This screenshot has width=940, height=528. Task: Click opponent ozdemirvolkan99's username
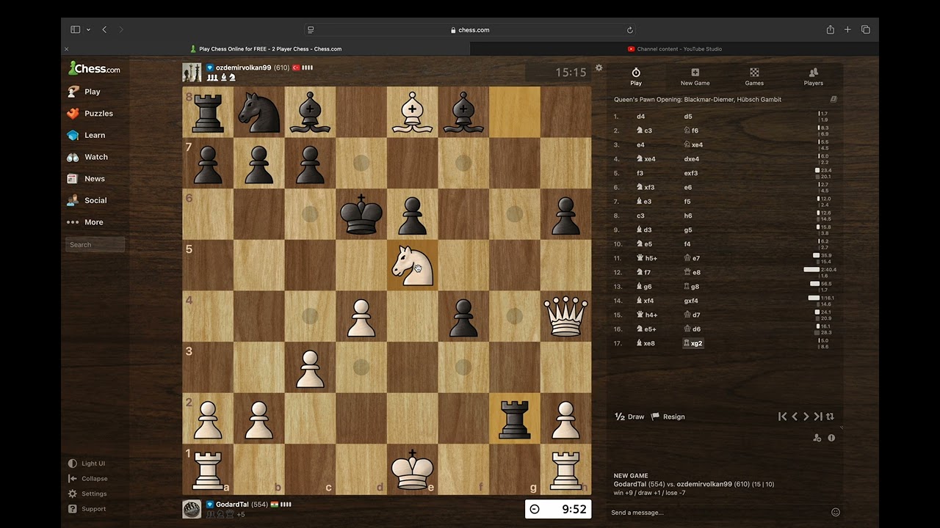[x=243, y=67]
